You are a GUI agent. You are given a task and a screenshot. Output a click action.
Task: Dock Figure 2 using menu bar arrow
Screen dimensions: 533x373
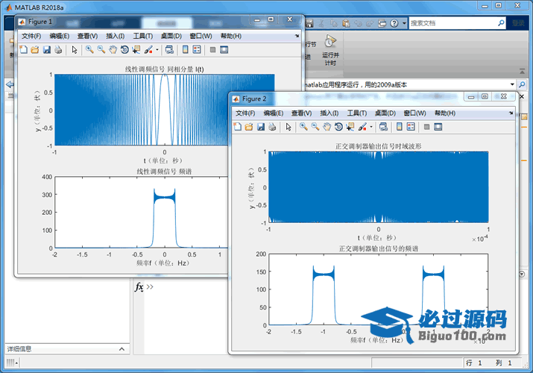coord(511,113)
